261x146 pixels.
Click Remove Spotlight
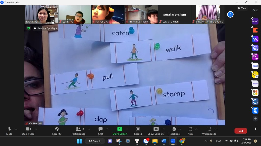pos(45,28)
